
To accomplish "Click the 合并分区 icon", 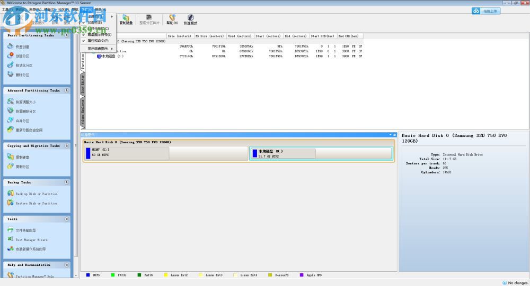I will 11,120.
